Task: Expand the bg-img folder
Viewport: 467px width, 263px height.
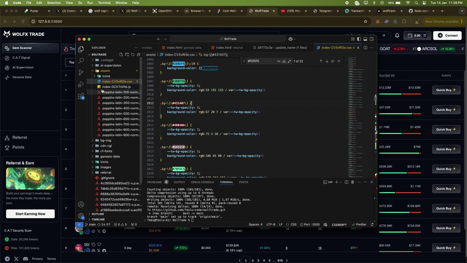Action: [x=105, y=140]
